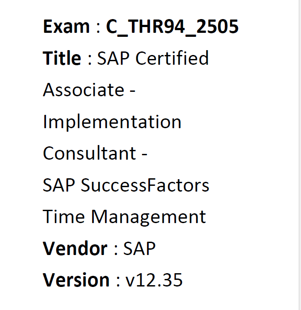Click the dash after Associate

click(x=132, y=91)
